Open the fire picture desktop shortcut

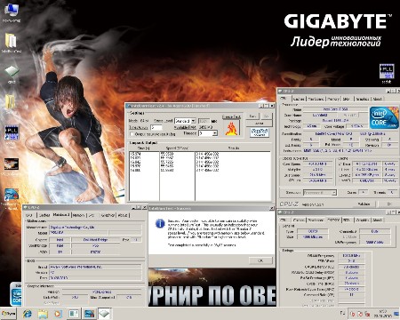click(x=12, y=164)
